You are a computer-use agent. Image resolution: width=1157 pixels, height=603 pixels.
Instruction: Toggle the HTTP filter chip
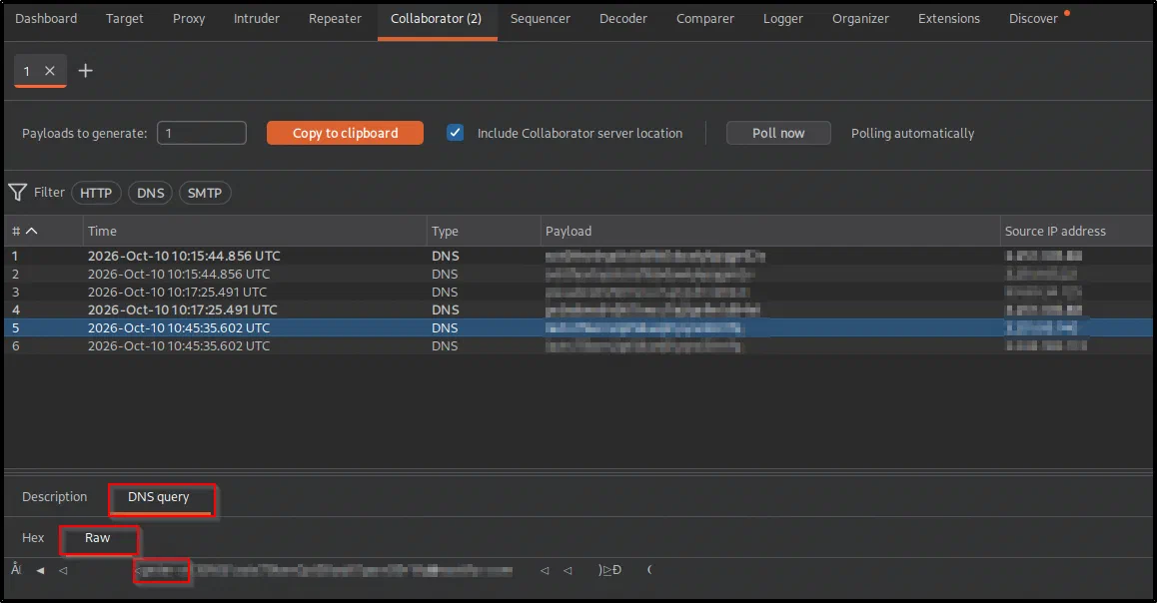[x=96, y=193]
